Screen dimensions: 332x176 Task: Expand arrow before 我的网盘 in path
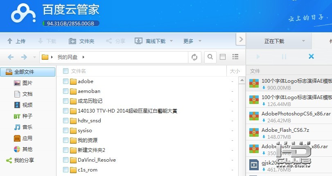click(52, 57)
